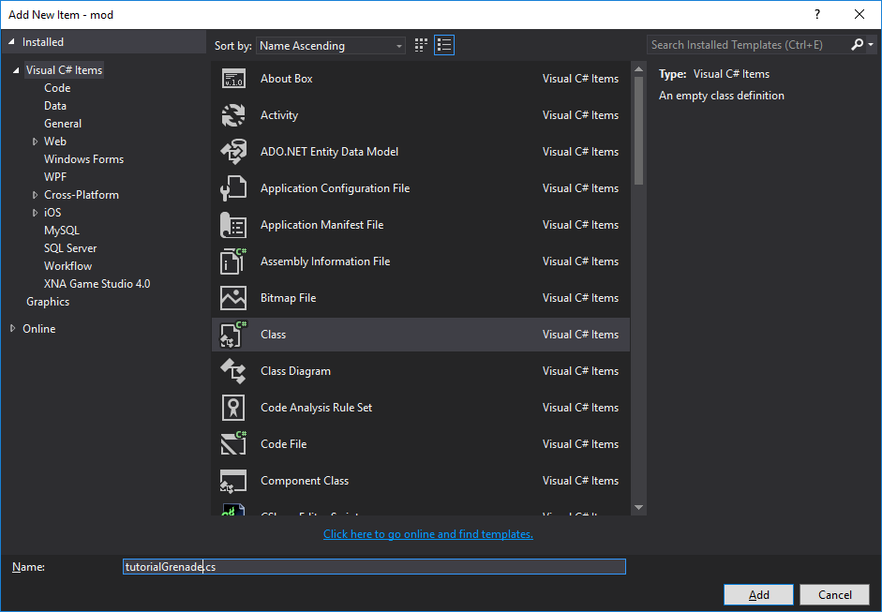The width and height of the screenshot is (882, 612).
Task: Select the Activity template icon
Action: pos(233,115)
